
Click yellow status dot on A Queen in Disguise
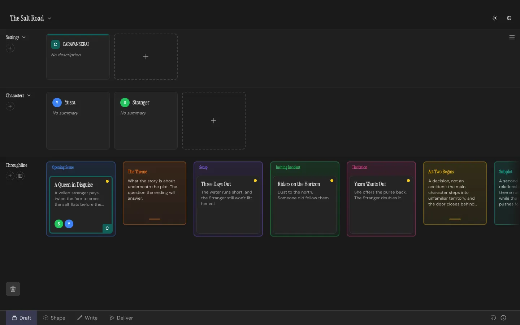click(x=107, y=181)
